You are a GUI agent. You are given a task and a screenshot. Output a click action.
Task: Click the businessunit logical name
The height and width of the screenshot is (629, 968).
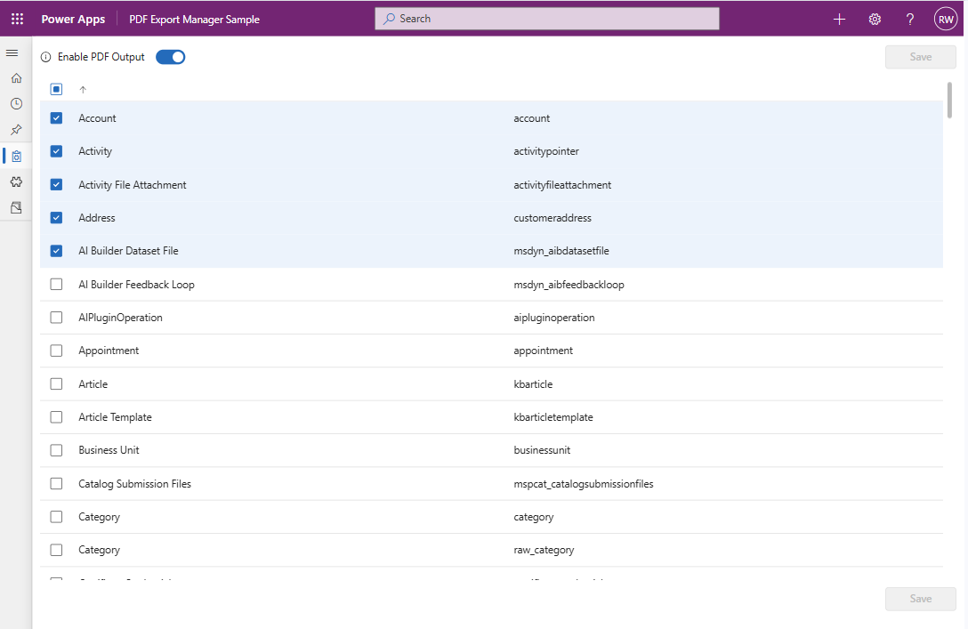(x=542, y=450)
